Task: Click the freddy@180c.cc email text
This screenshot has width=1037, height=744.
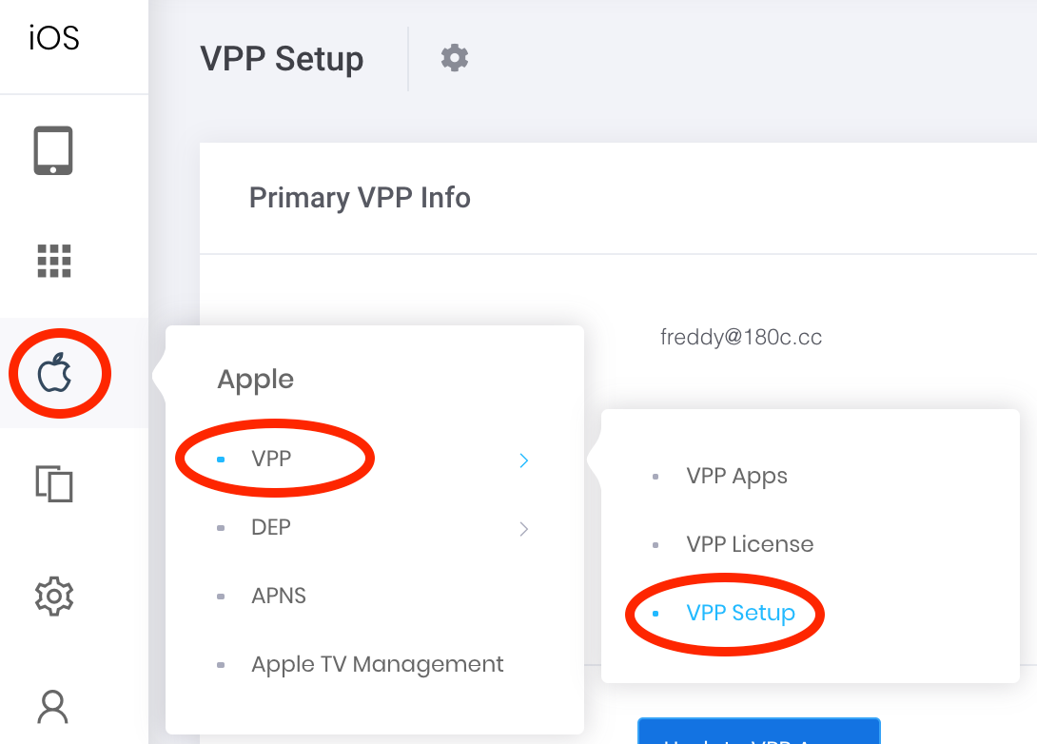Action: 741,337
